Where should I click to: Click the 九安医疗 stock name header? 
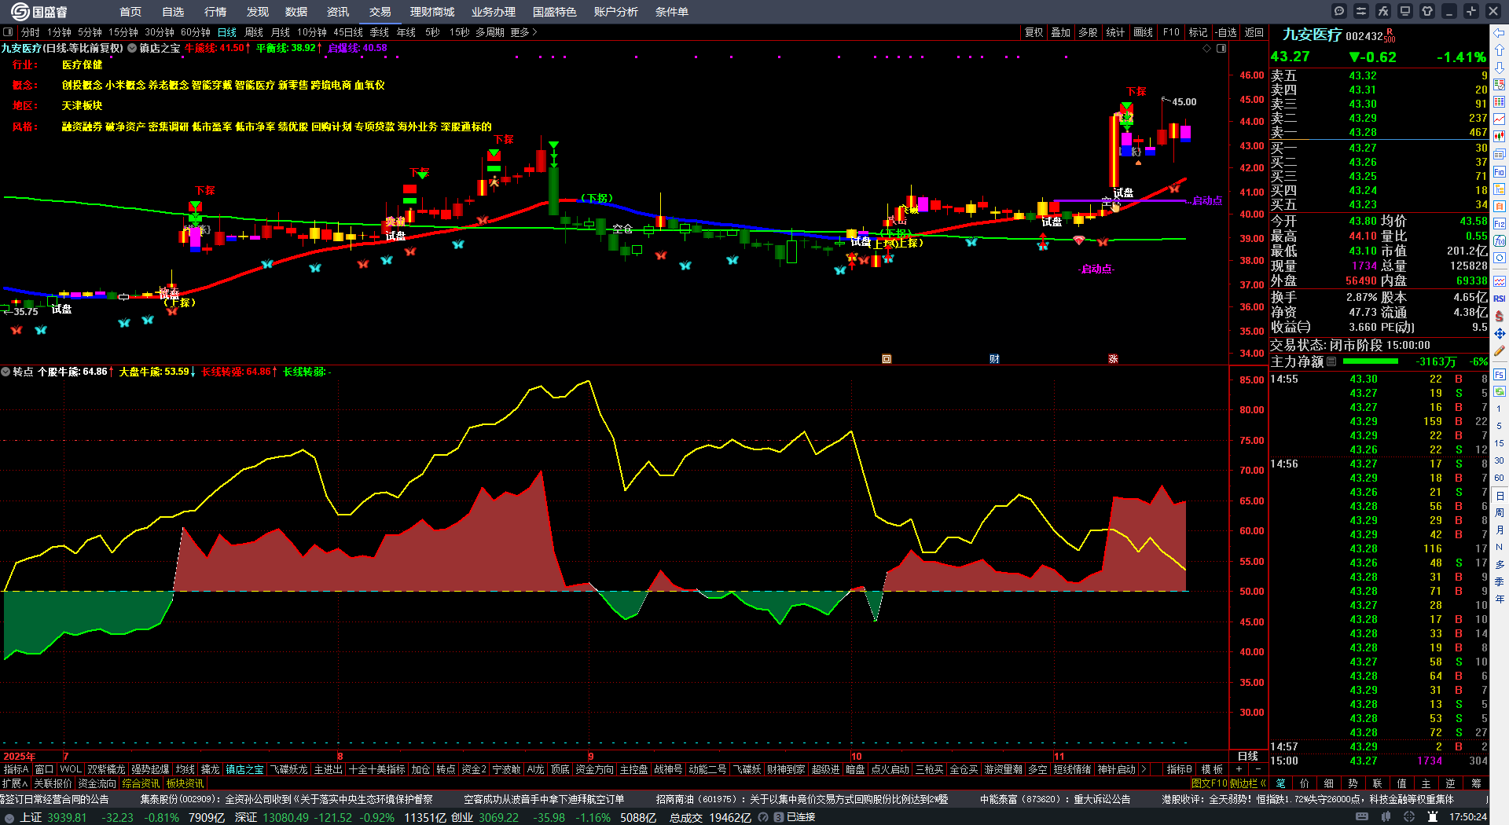[1312, 35]
